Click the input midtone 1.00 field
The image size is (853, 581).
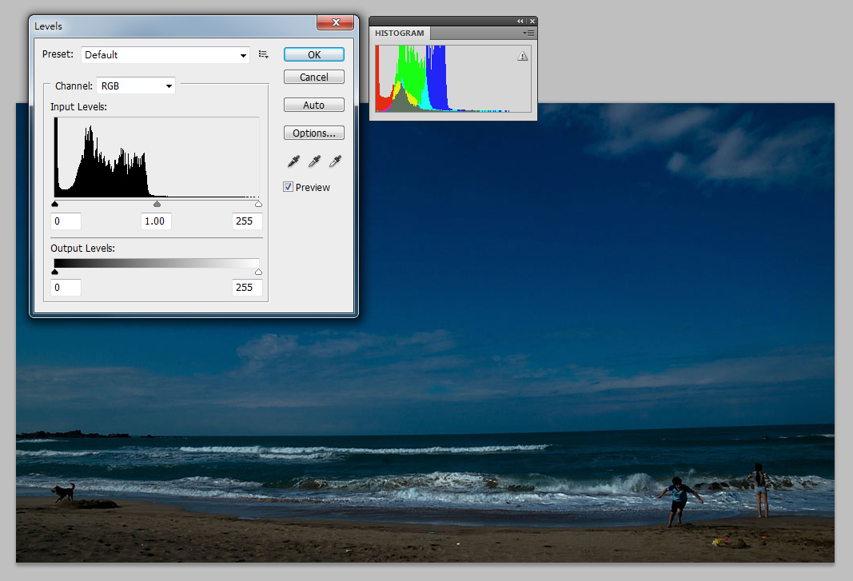coord(156,221)
